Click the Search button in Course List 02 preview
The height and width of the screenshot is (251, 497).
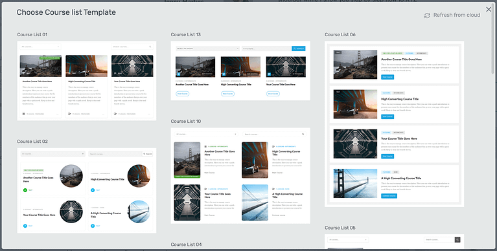(147, 154)
